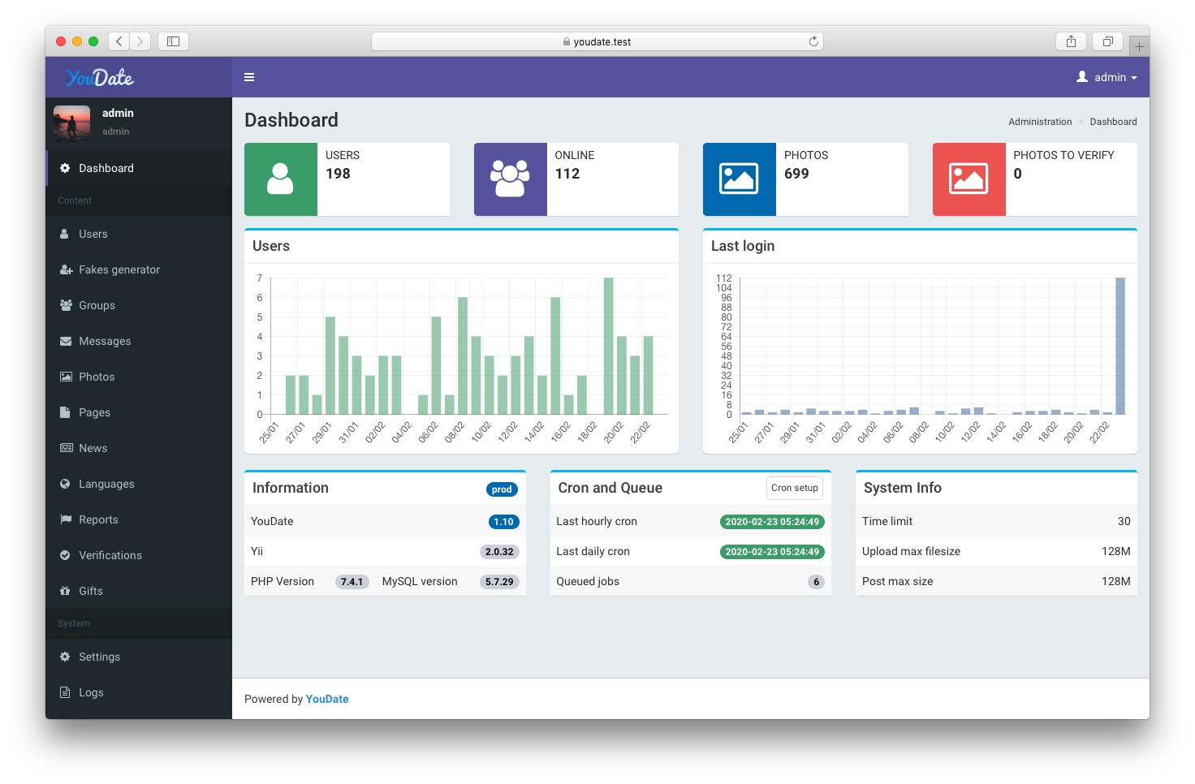1195x784 pixels.
Task: Click the admin profile avatar thumbnail
Action: click(72, 123)
